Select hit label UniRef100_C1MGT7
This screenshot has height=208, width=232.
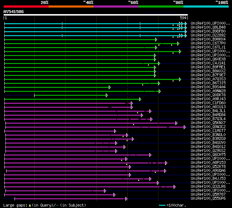pos(208,131)
